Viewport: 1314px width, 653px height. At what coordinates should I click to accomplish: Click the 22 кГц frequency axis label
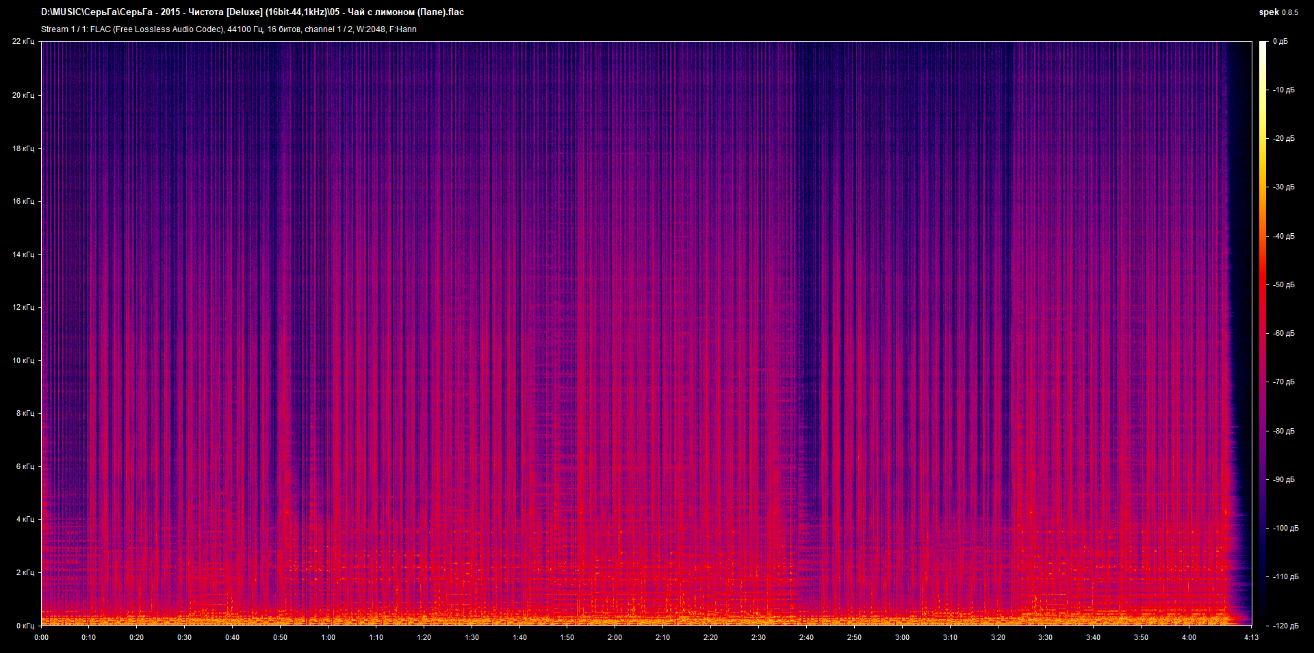coord(23,41)
